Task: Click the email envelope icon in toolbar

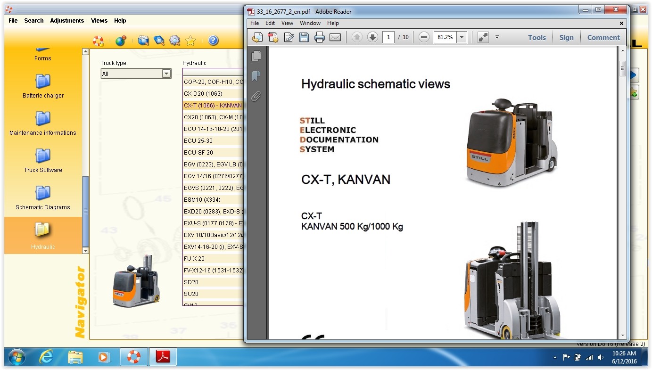Action: coord(335,38)
